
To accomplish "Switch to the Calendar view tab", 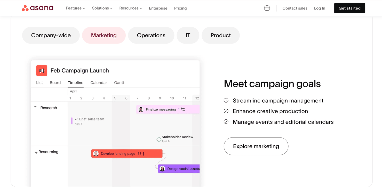I will click(99, 83).
